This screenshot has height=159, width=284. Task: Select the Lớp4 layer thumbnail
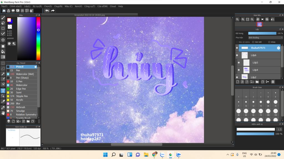[246, 70]
